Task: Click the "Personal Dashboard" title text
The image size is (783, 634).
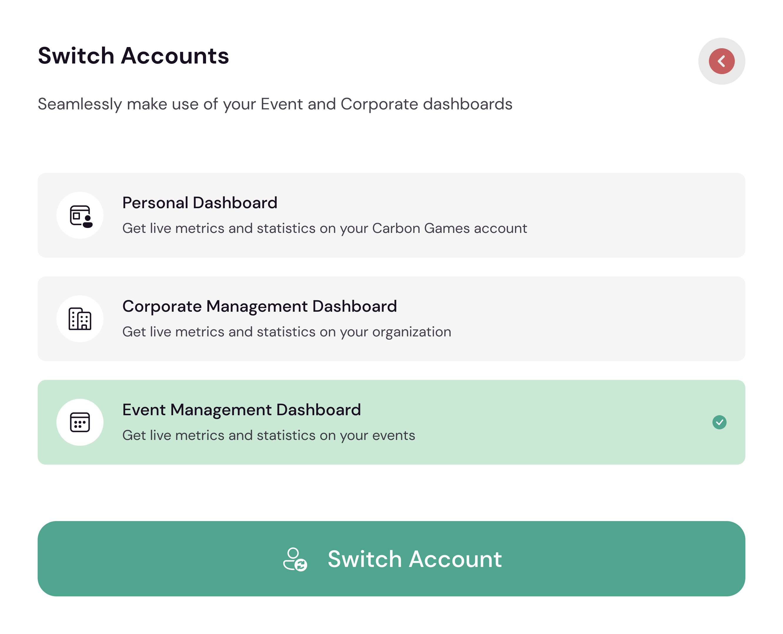Action: 200,203
